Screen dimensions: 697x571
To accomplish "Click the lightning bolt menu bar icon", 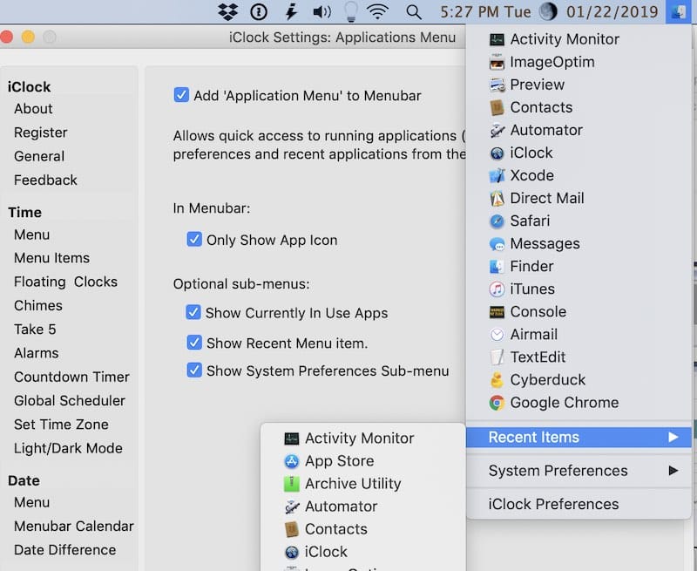I will (291, 12).
